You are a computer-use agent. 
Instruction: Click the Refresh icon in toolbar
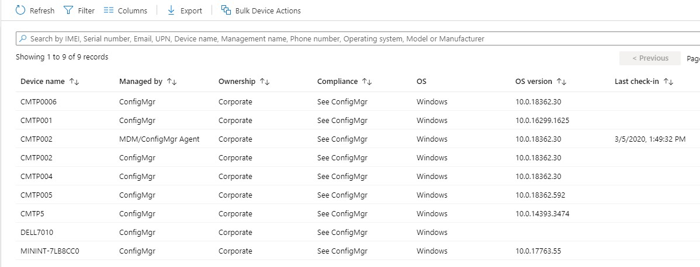point(20,10)
